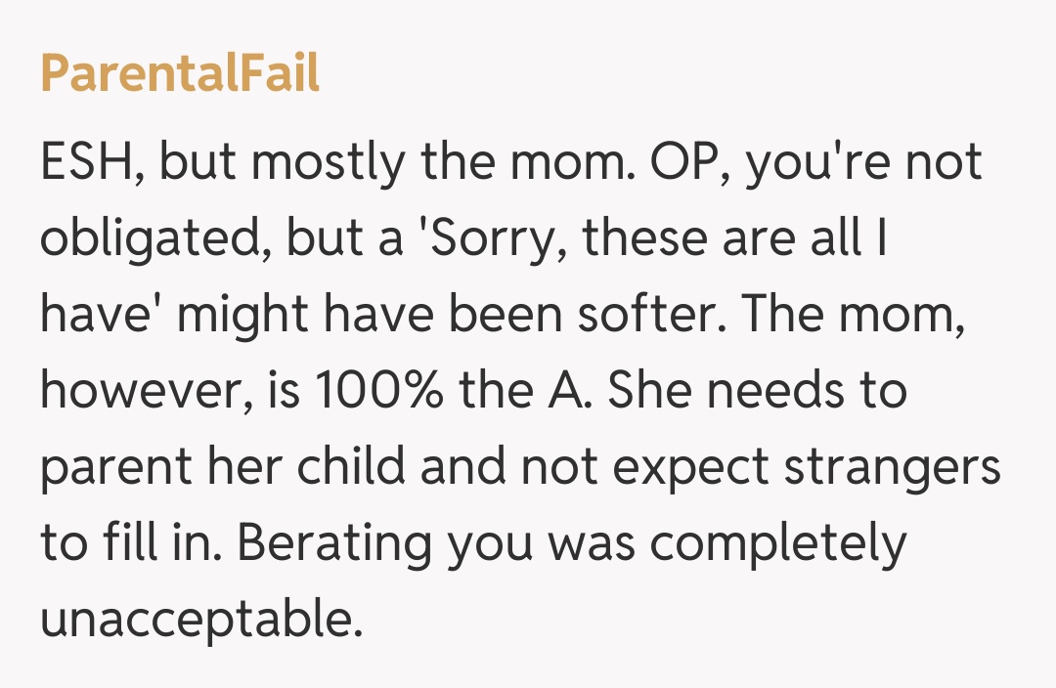This screenshot has width=1056, height=688.
Task: Click the word 'completely' in the comment
Action: 779,541
